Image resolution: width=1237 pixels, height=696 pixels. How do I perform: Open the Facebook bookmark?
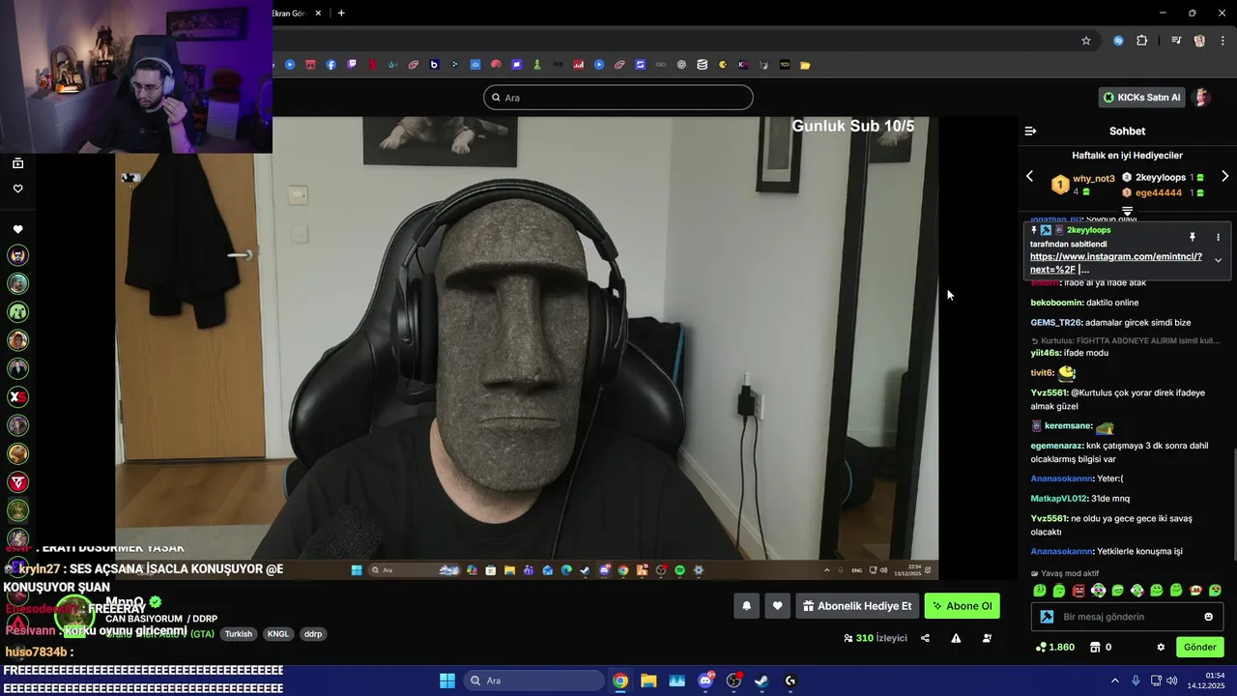point(331,65)
